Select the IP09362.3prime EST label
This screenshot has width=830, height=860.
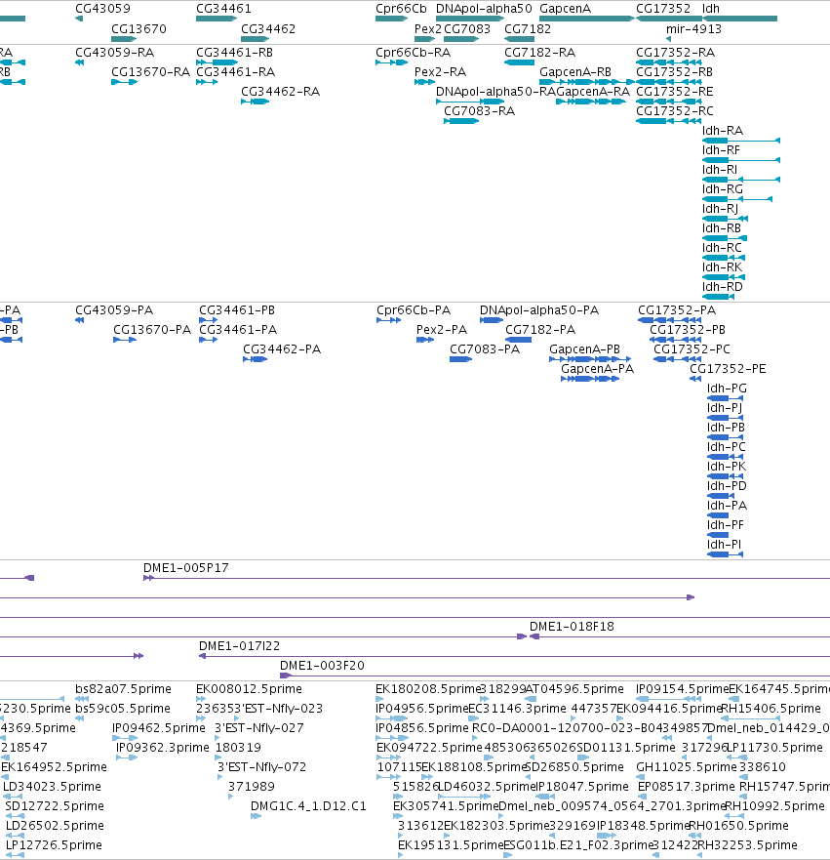pyautogui.click(x=163, y=748)
